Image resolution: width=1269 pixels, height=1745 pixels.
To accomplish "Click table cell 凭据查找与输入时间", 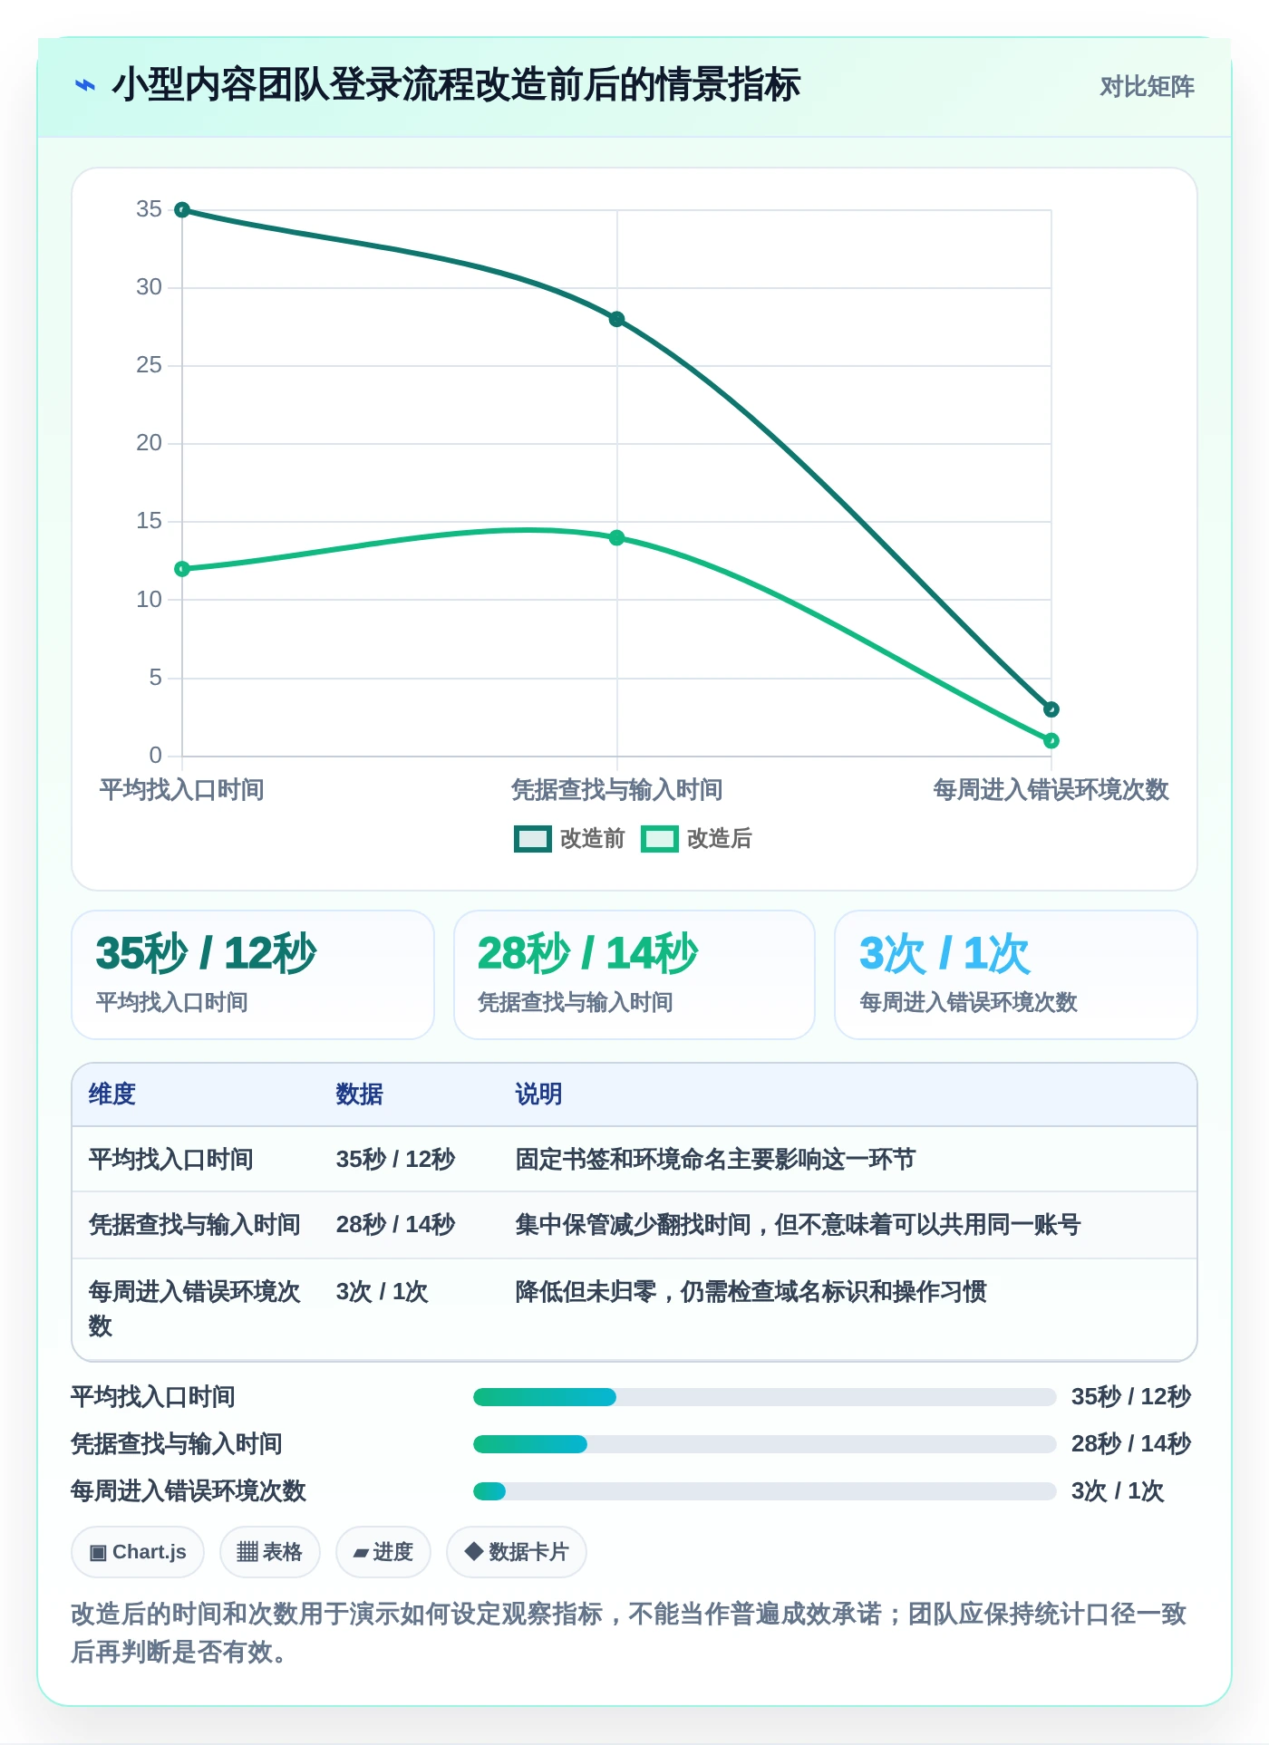I will click(195, 1225).
